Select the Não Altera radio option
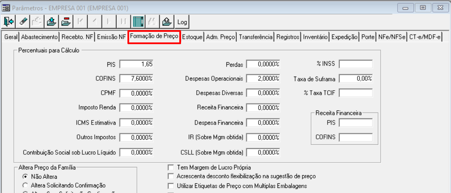The height and width of the screenshot is (193, 451). click(x=25, y=177)
